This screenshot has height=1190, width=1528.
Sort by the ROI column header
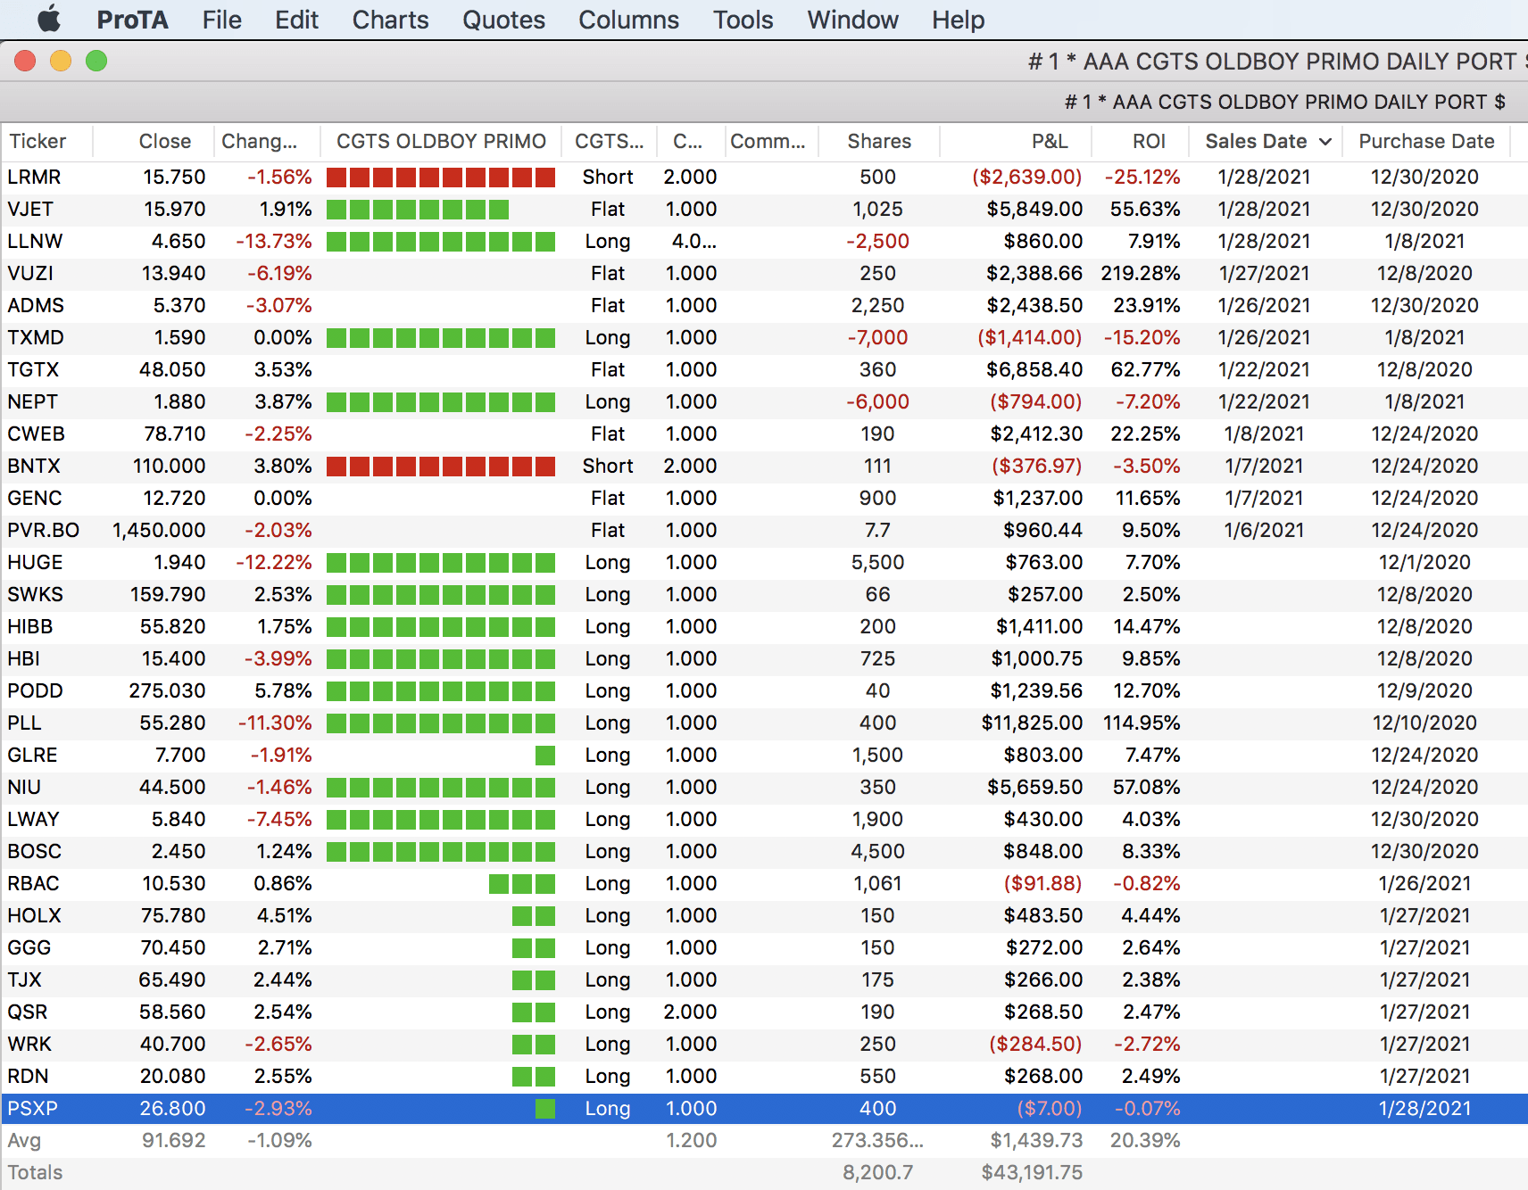(1149, 141)
